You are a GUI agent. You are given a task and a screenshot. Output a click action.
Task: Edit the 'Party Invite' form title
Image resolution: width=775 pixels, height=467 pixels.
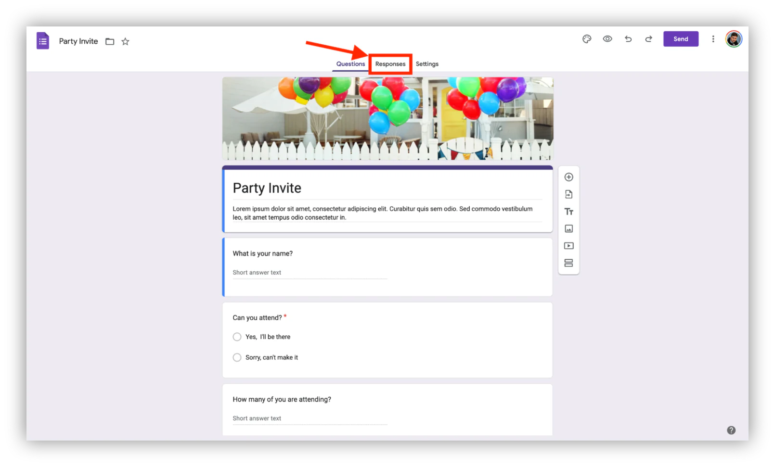coord(267,188)
